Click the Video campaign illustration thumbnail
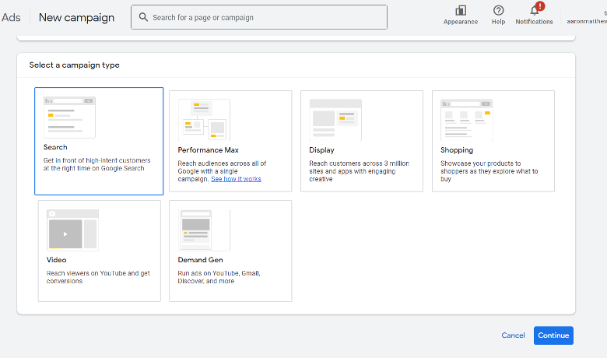The image size is (607, 358). point(72,230)
